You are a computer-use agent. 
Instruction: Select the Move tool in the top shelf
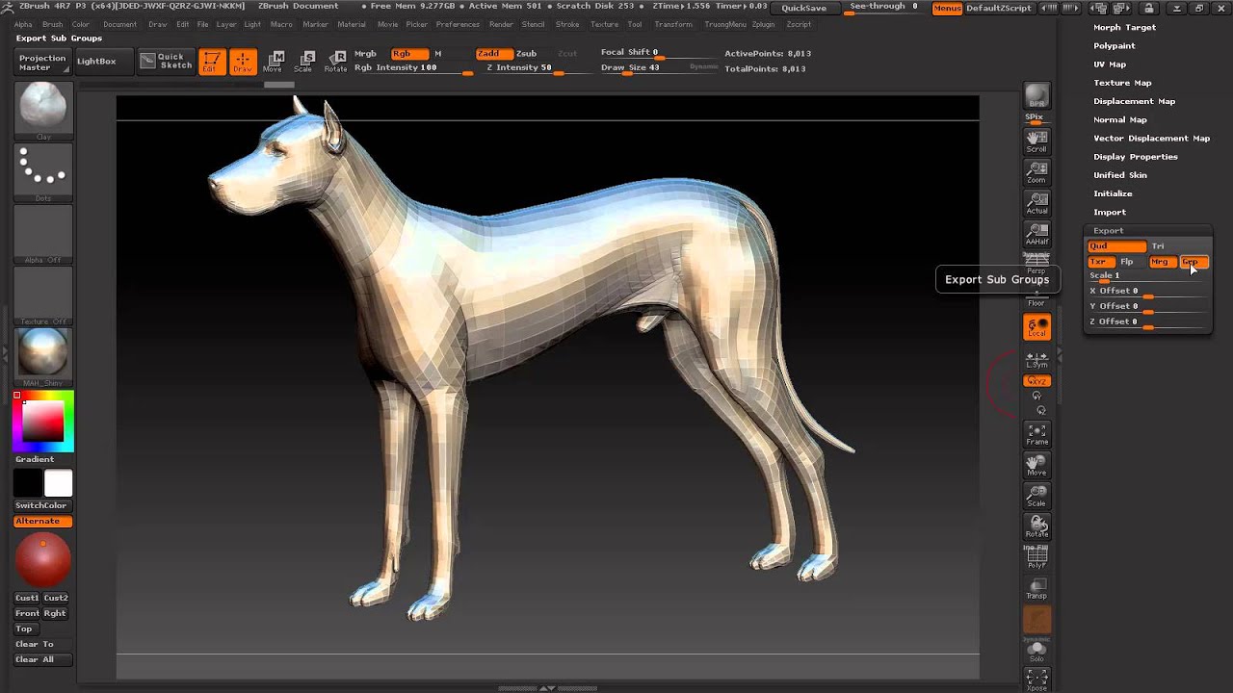coord(273,62)
